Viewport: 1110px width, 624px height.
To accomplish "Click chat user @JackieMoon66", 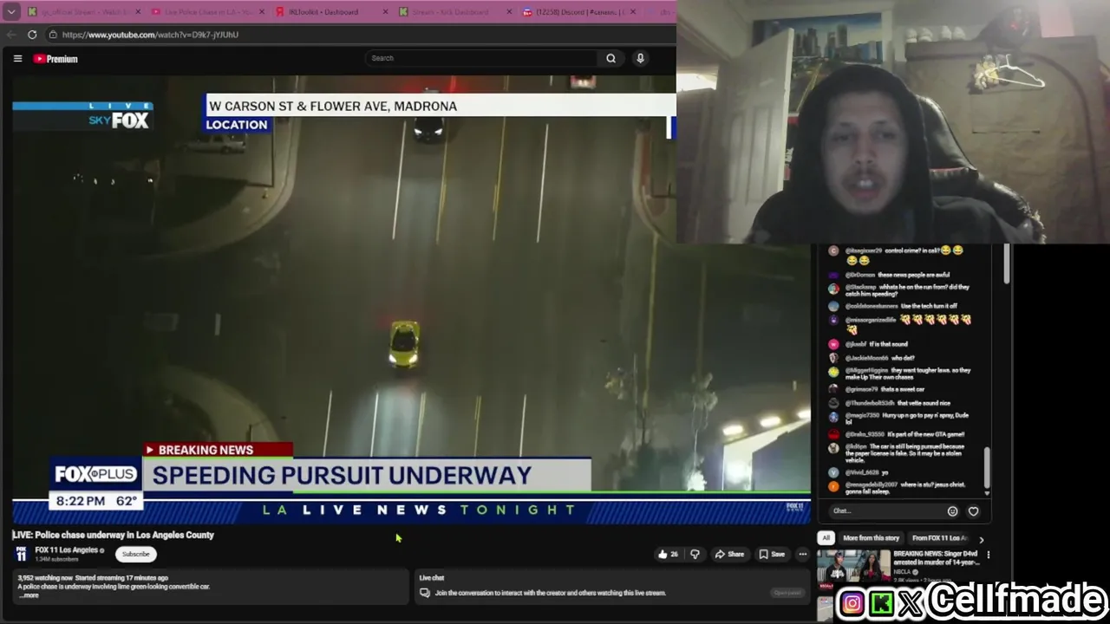I will pos(866,358).
